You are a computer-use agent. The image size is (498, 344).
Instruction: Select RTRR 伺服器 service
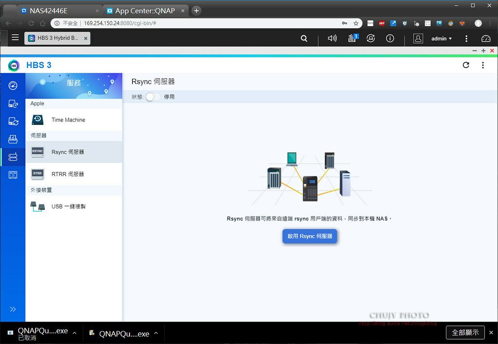click(x=74, y=174)
